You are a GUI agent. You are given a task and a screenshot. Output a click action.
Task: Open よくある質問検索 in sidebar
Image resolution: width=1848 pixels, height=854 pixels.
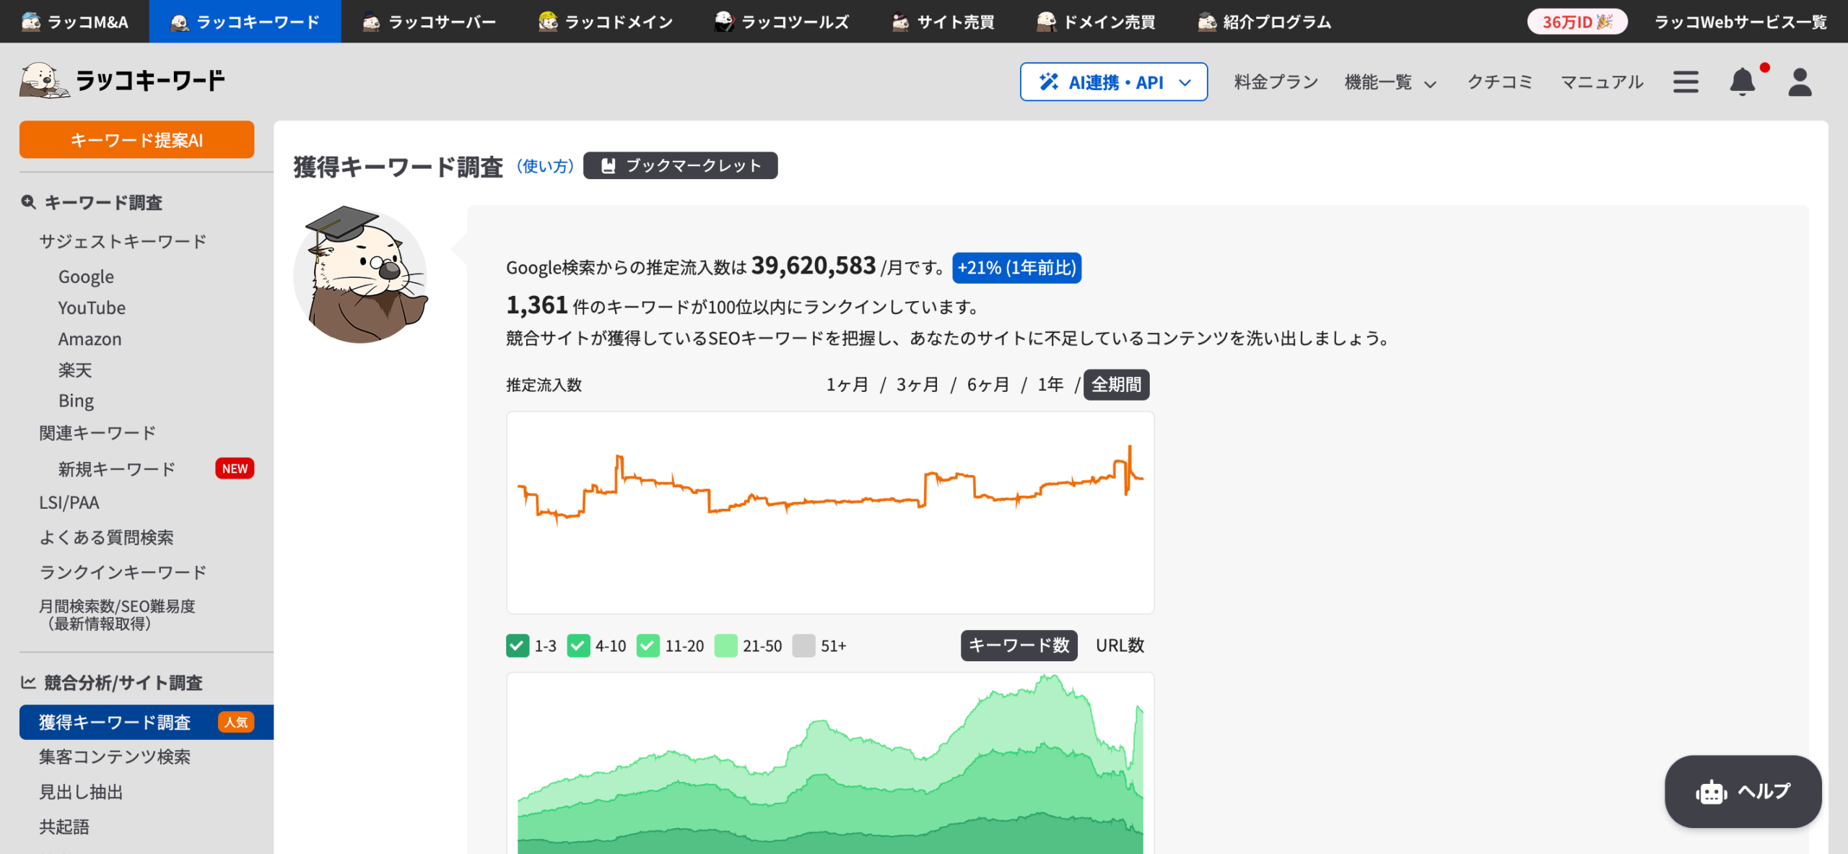(x=106, y=537)
